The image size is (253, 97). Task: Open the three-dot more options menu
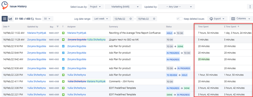(250, 7)
